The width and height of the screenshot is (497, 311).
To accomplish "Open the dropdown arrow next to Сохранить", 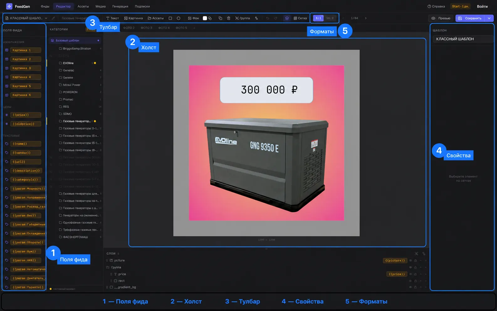I will click(489, 18).
